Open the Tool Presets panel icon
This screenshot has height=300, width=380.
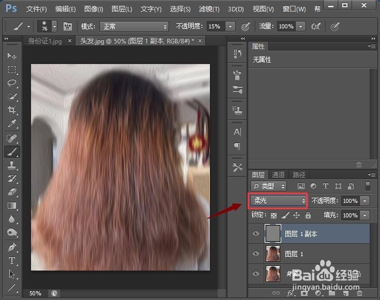click(x=237, y=167)
